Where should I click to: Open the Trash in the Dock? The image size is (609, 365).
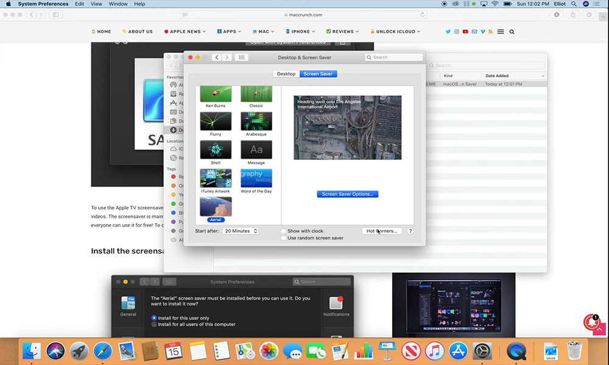[x=574, y=351]
